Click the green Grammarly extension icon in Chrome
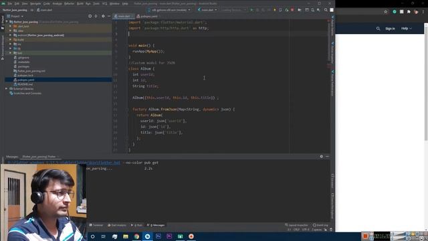Image resolution: width=428 pixels, height=241 pixels. (x=395, y=12)
